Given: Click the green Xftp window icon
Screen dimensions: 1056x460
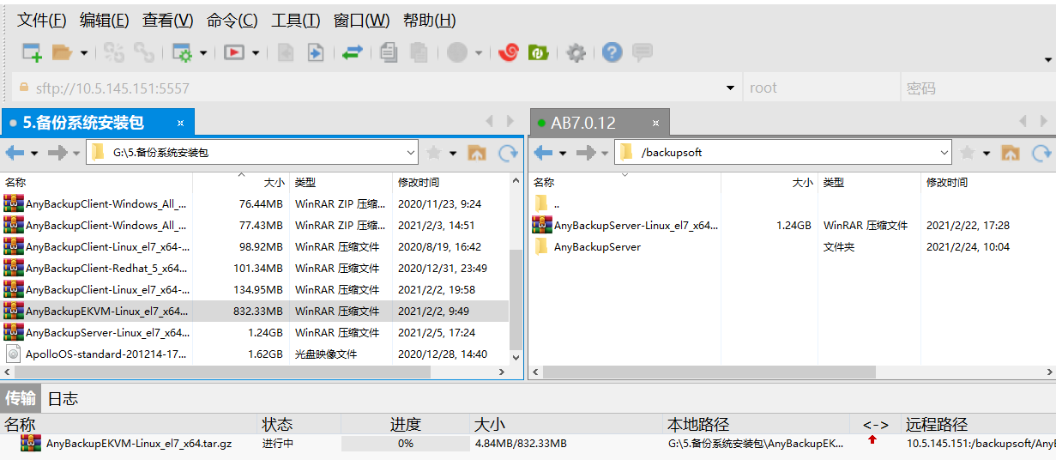Looking at the screenshot, I should [538, 52].
